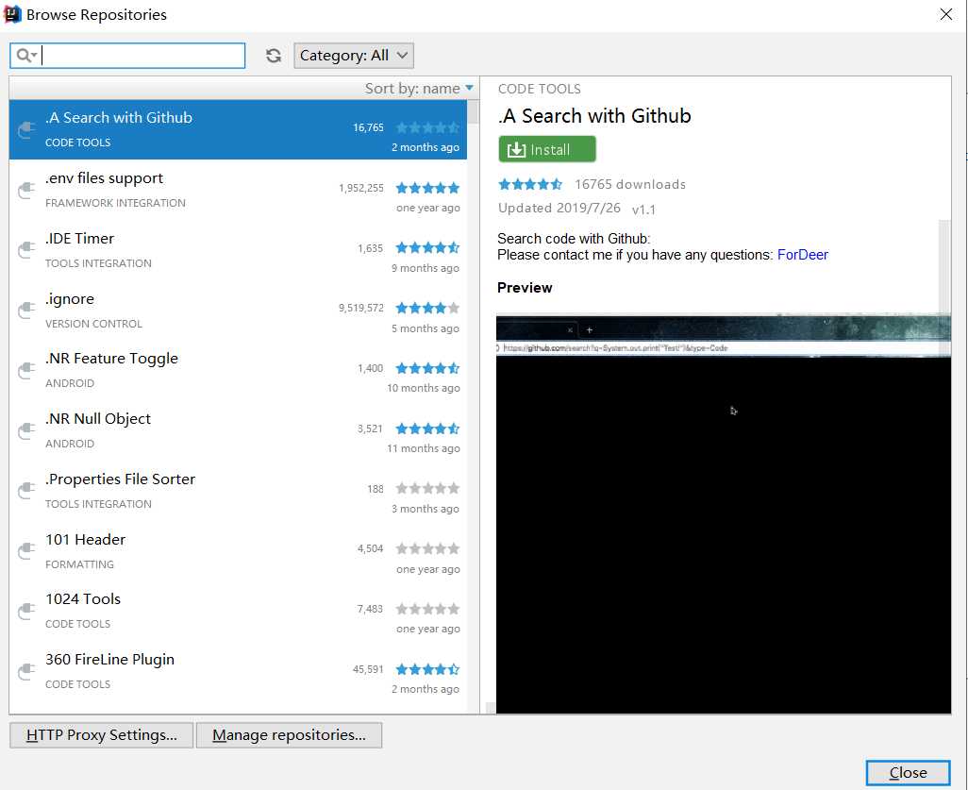This screenshot has width=968, height=790.
Task: Click the refresh plugin list icon
Action: [x=274, y=56]
